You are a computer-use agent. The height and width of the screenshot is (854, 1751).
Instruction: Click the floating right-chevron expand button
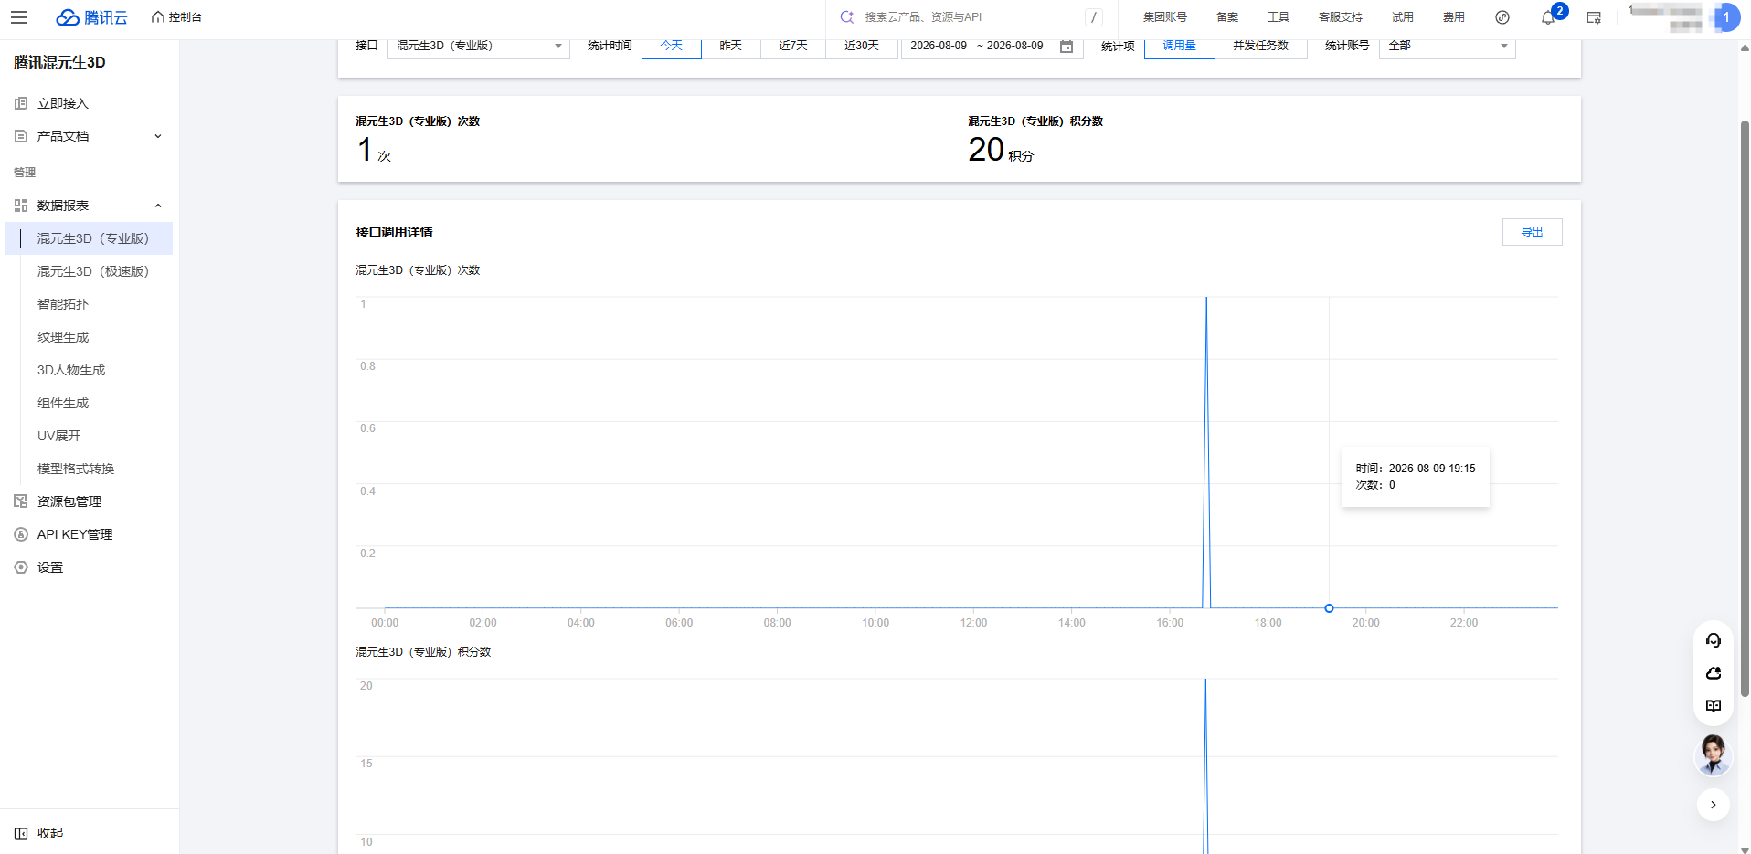(1714, 805)
